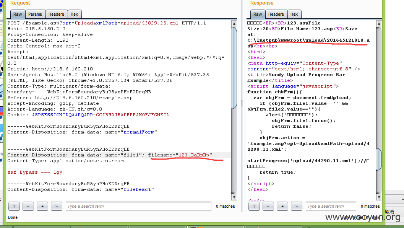The image size is (404, 228).
Task: Open Headers tab in Request panel
Action: 56,14
